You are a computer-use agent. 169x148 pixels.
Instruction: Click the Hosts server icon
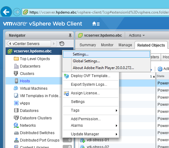[x=16, y=81]
